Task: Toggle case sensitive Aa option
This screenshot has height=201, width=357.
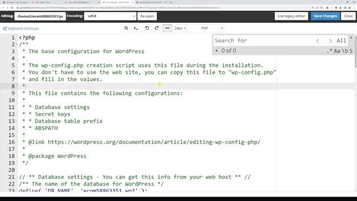Action: tap(337, 51)
